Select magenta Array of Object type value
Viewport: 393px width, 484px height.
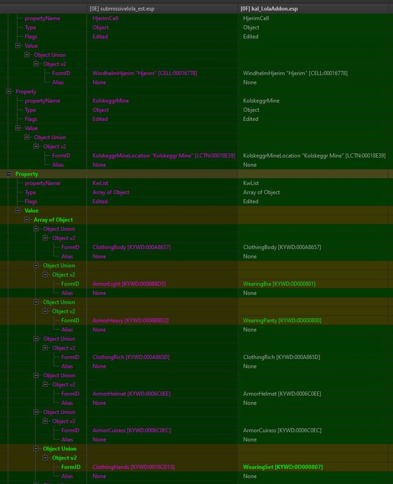pos(111,192)
